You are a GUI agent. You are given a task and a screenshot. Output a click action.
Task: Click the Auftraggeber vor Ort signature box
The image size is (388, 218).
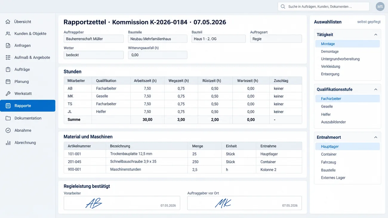(x=244, y=203)
